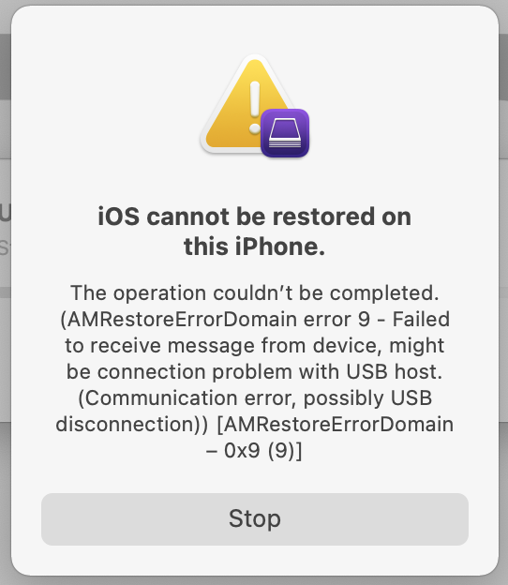This screenshot has width=508, height=585.
Task: Select the "iOS cannot be restored on" heading
Action: tap(254, 216)
